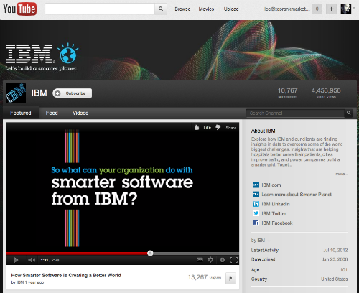
Task: Toggle closed captions on the player
Action: coord(200,260)
